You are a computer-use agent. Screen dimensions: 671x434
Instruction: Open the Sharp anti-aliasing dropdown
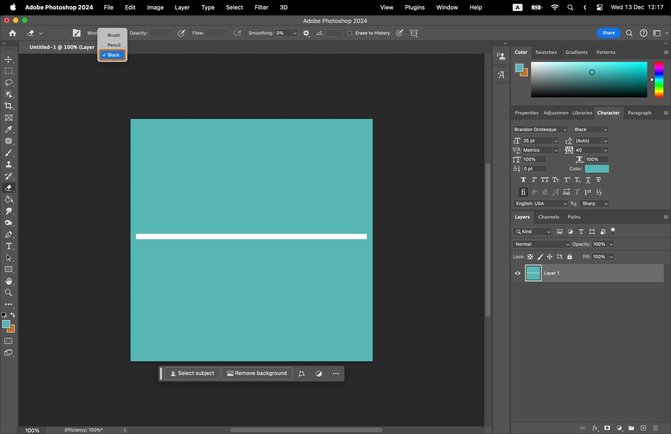[x=594, y=204]
